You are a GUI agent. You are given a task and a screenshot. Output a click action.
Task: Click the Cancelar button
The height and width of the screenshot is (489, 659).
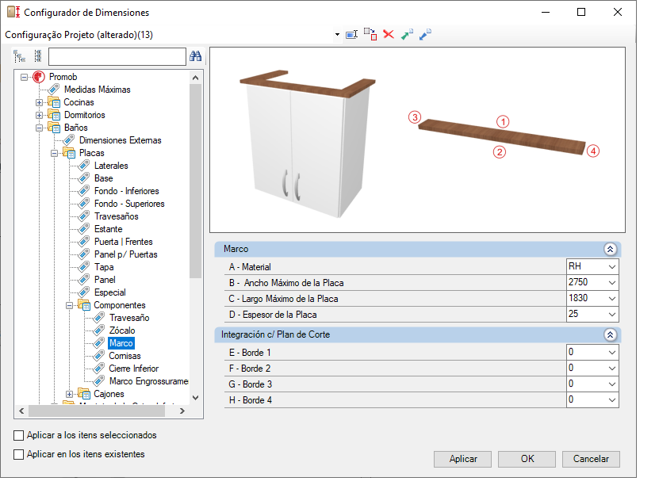(x=591, y=459)
